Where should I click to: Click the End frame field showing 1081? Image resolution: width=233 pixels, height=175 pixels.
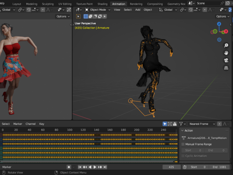(x=219, y=167)
